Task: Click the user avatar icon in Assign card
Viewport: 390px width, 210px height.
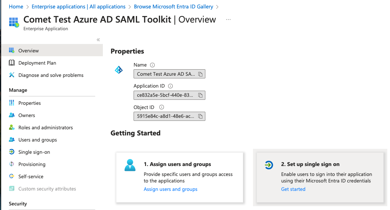Action: click(x=130, y=165)
